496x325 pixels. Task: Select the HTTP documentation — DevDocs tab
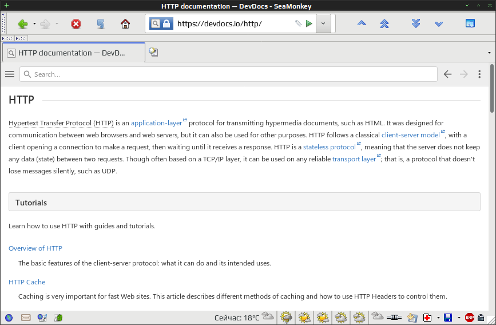[x=74, y=53]
